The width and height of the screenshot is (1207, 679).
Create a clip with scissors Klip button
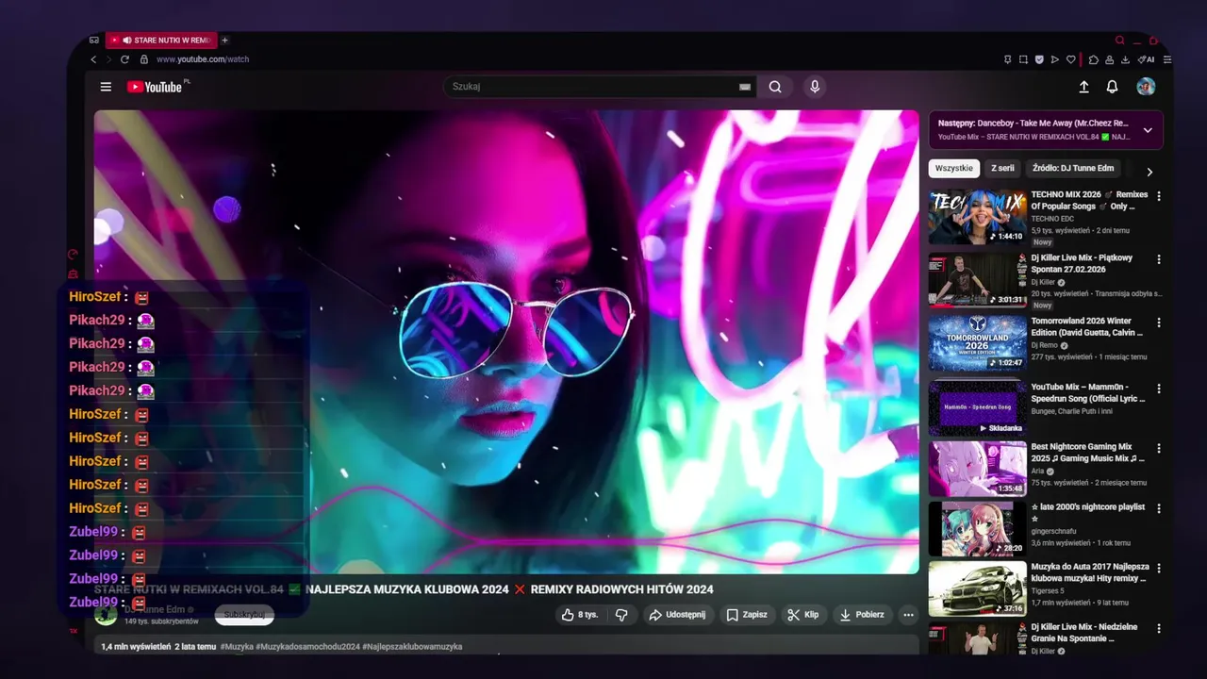pos(803,615)
